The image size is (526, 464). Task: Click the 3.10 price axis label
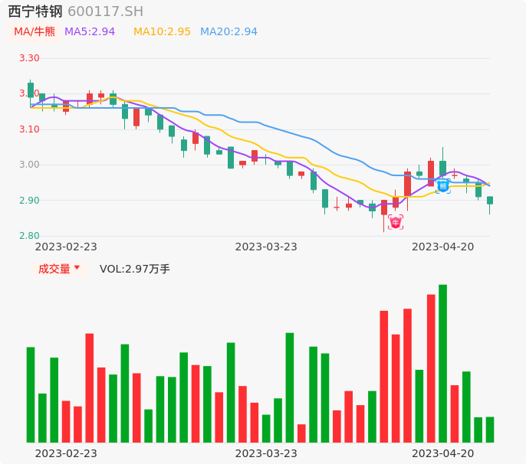click(x=29, y=129)
